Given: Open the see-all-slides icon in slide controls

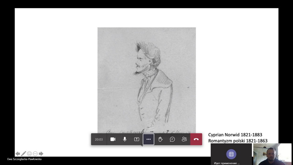Looking at the screenshot, I should coord(29,154).
